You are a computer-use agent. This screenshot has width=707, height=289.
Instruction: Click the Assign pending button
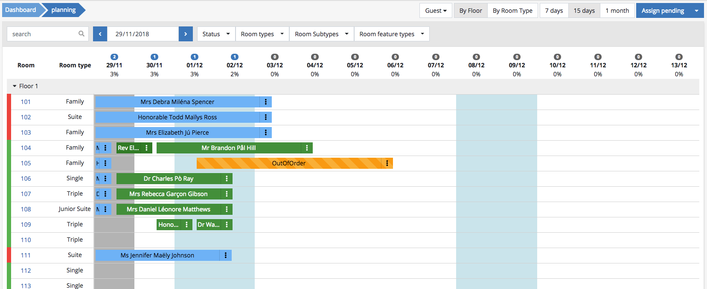point(663,11)
